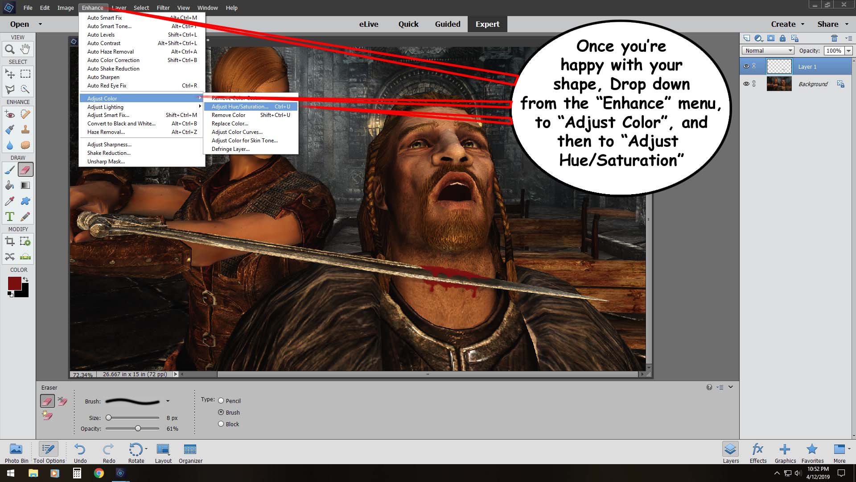Open Layers panel flyout menu

click(x=848, y=38)
